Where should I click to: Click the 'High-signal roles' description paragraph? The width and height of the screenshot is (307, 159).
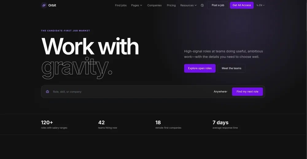(223, 54)
